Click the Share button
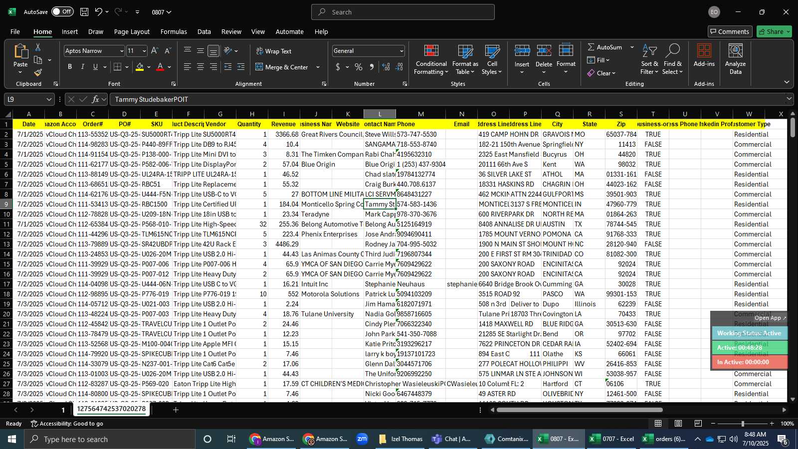Screen dimensions: 798x449 [x=774, y=31]
